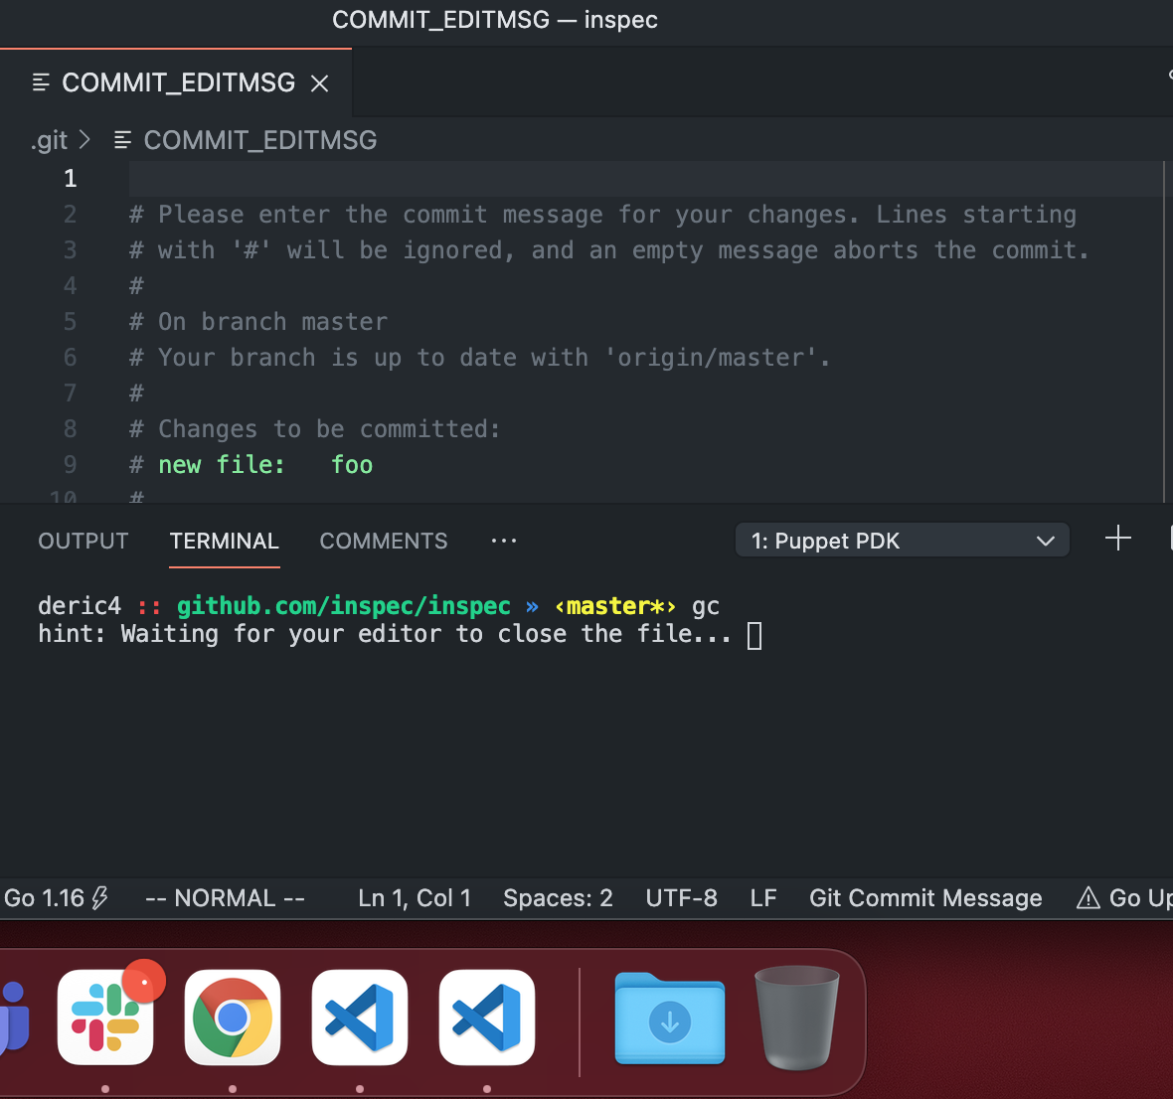Change language mode 'Git Commit Message'
1173x1099 pixels.
pyautogui.click(x=924, y=897)
